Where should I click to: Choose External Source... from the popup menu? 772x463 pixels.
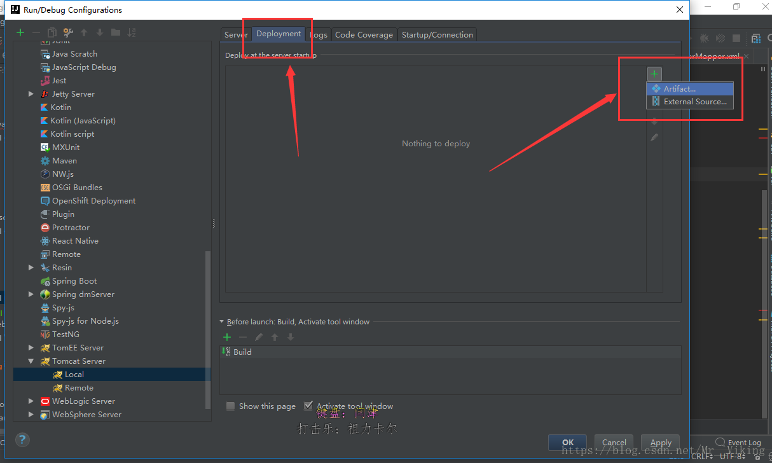pyautogui.click(x=690, y=102)
